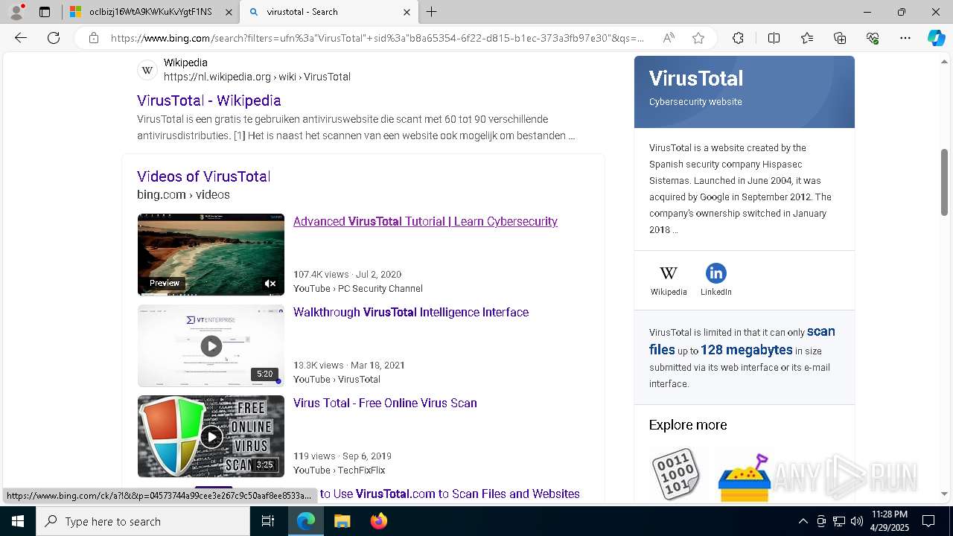The image size is (953, 536).
Task: Close the oclbizj16WtA9KW tab
Action: tap(228, 12)
